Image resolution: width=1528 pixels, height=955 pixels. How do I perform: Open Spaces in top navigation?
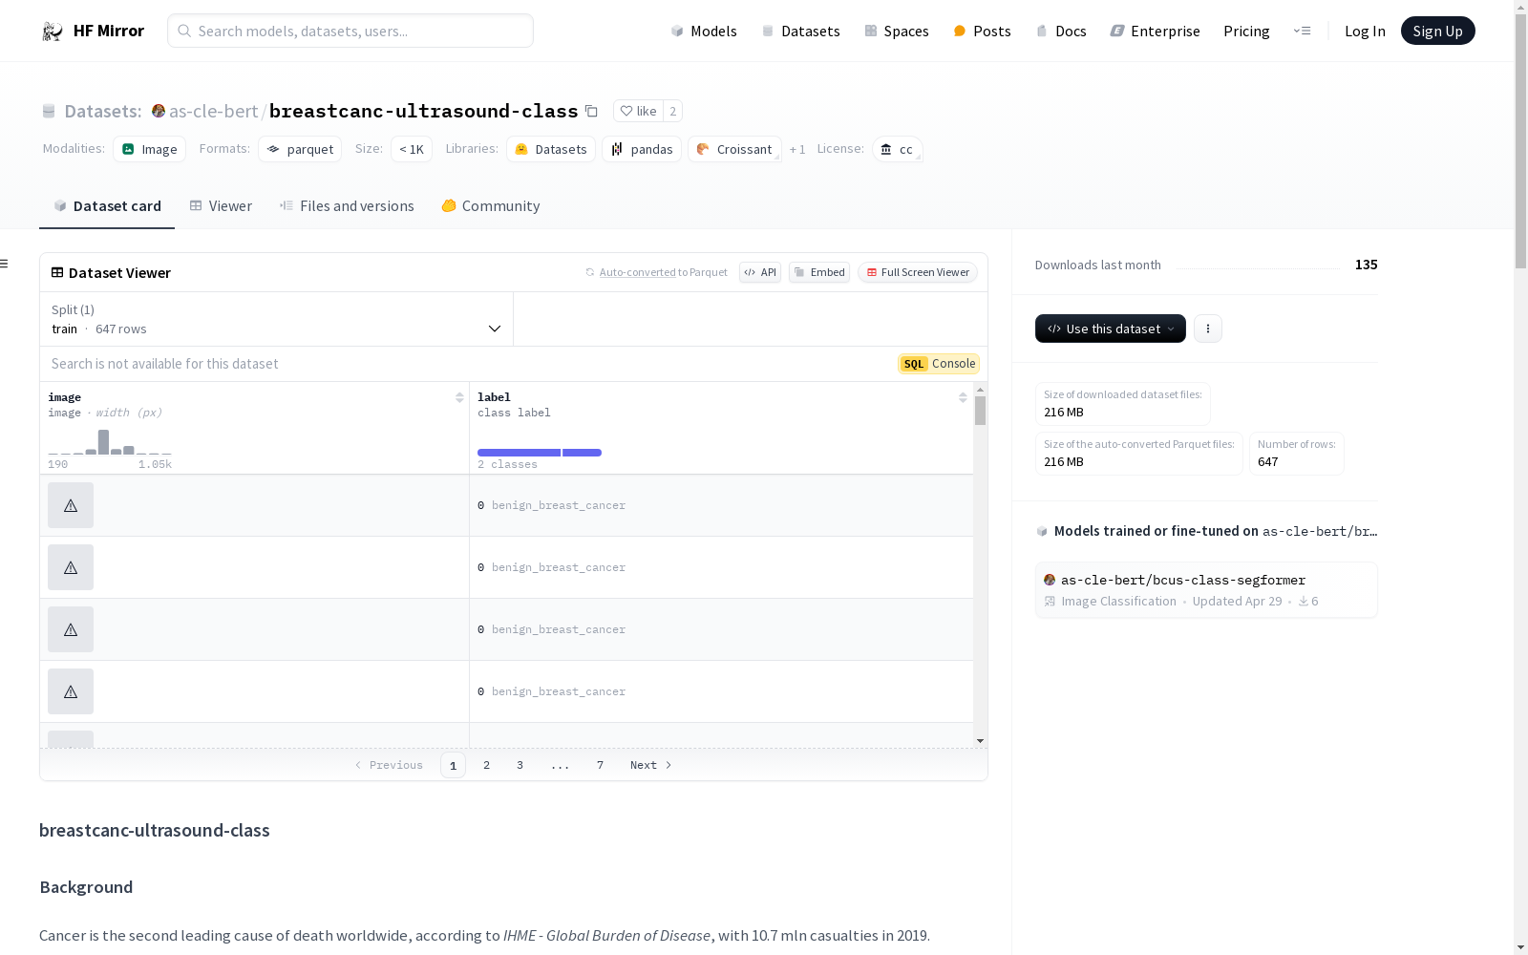(x=897, y=31)
